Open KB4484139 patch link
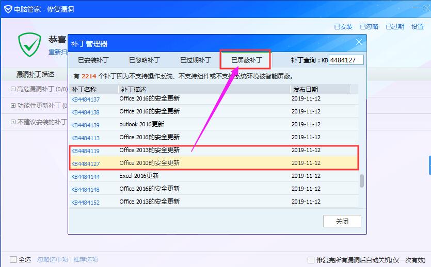This screenshot has width=431, height=267. pos(86,125)
